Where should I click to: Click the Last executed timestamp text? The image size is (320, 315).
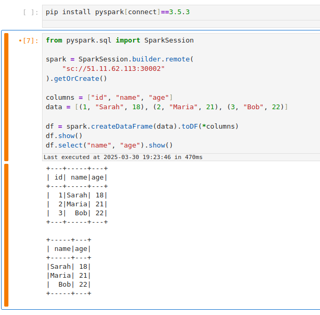coord(122,157)
